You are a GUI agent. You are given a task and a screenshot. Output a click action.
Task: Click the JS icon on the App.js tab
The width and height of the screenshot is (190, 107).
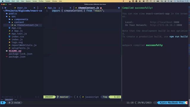coord(45,8)
